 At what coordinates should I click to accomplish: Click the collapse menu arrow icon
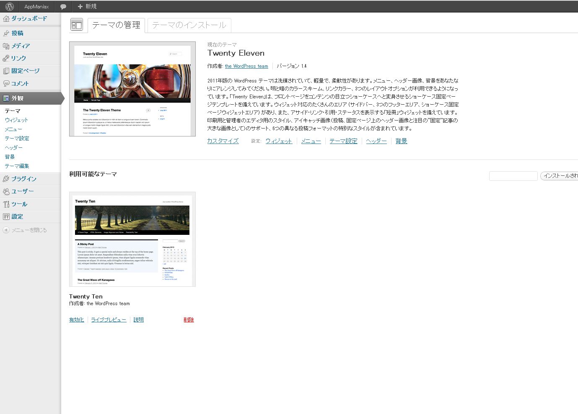point(6,230)
